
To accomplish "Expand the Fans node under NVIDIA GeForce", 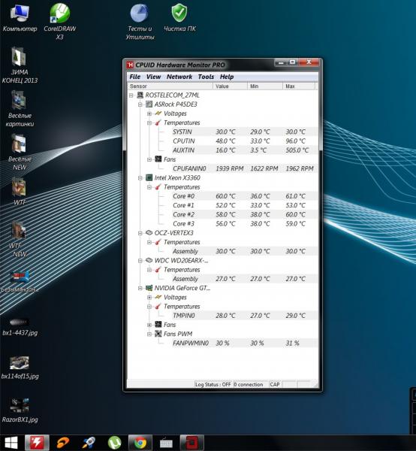I will click(149, 325).
